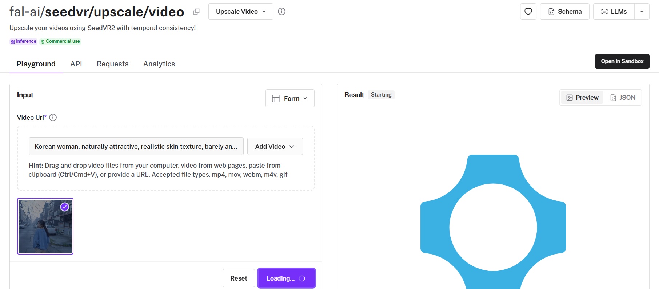
Task: Select the Preview result view
Action: tap(582, 98)
